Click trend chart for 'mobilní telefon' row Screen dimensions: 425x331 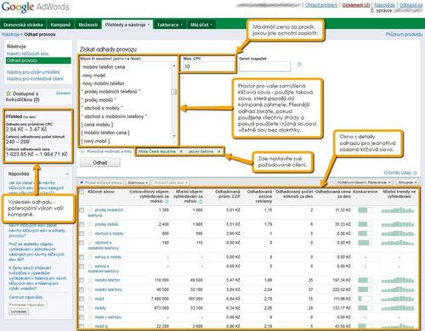coord(398,280)
